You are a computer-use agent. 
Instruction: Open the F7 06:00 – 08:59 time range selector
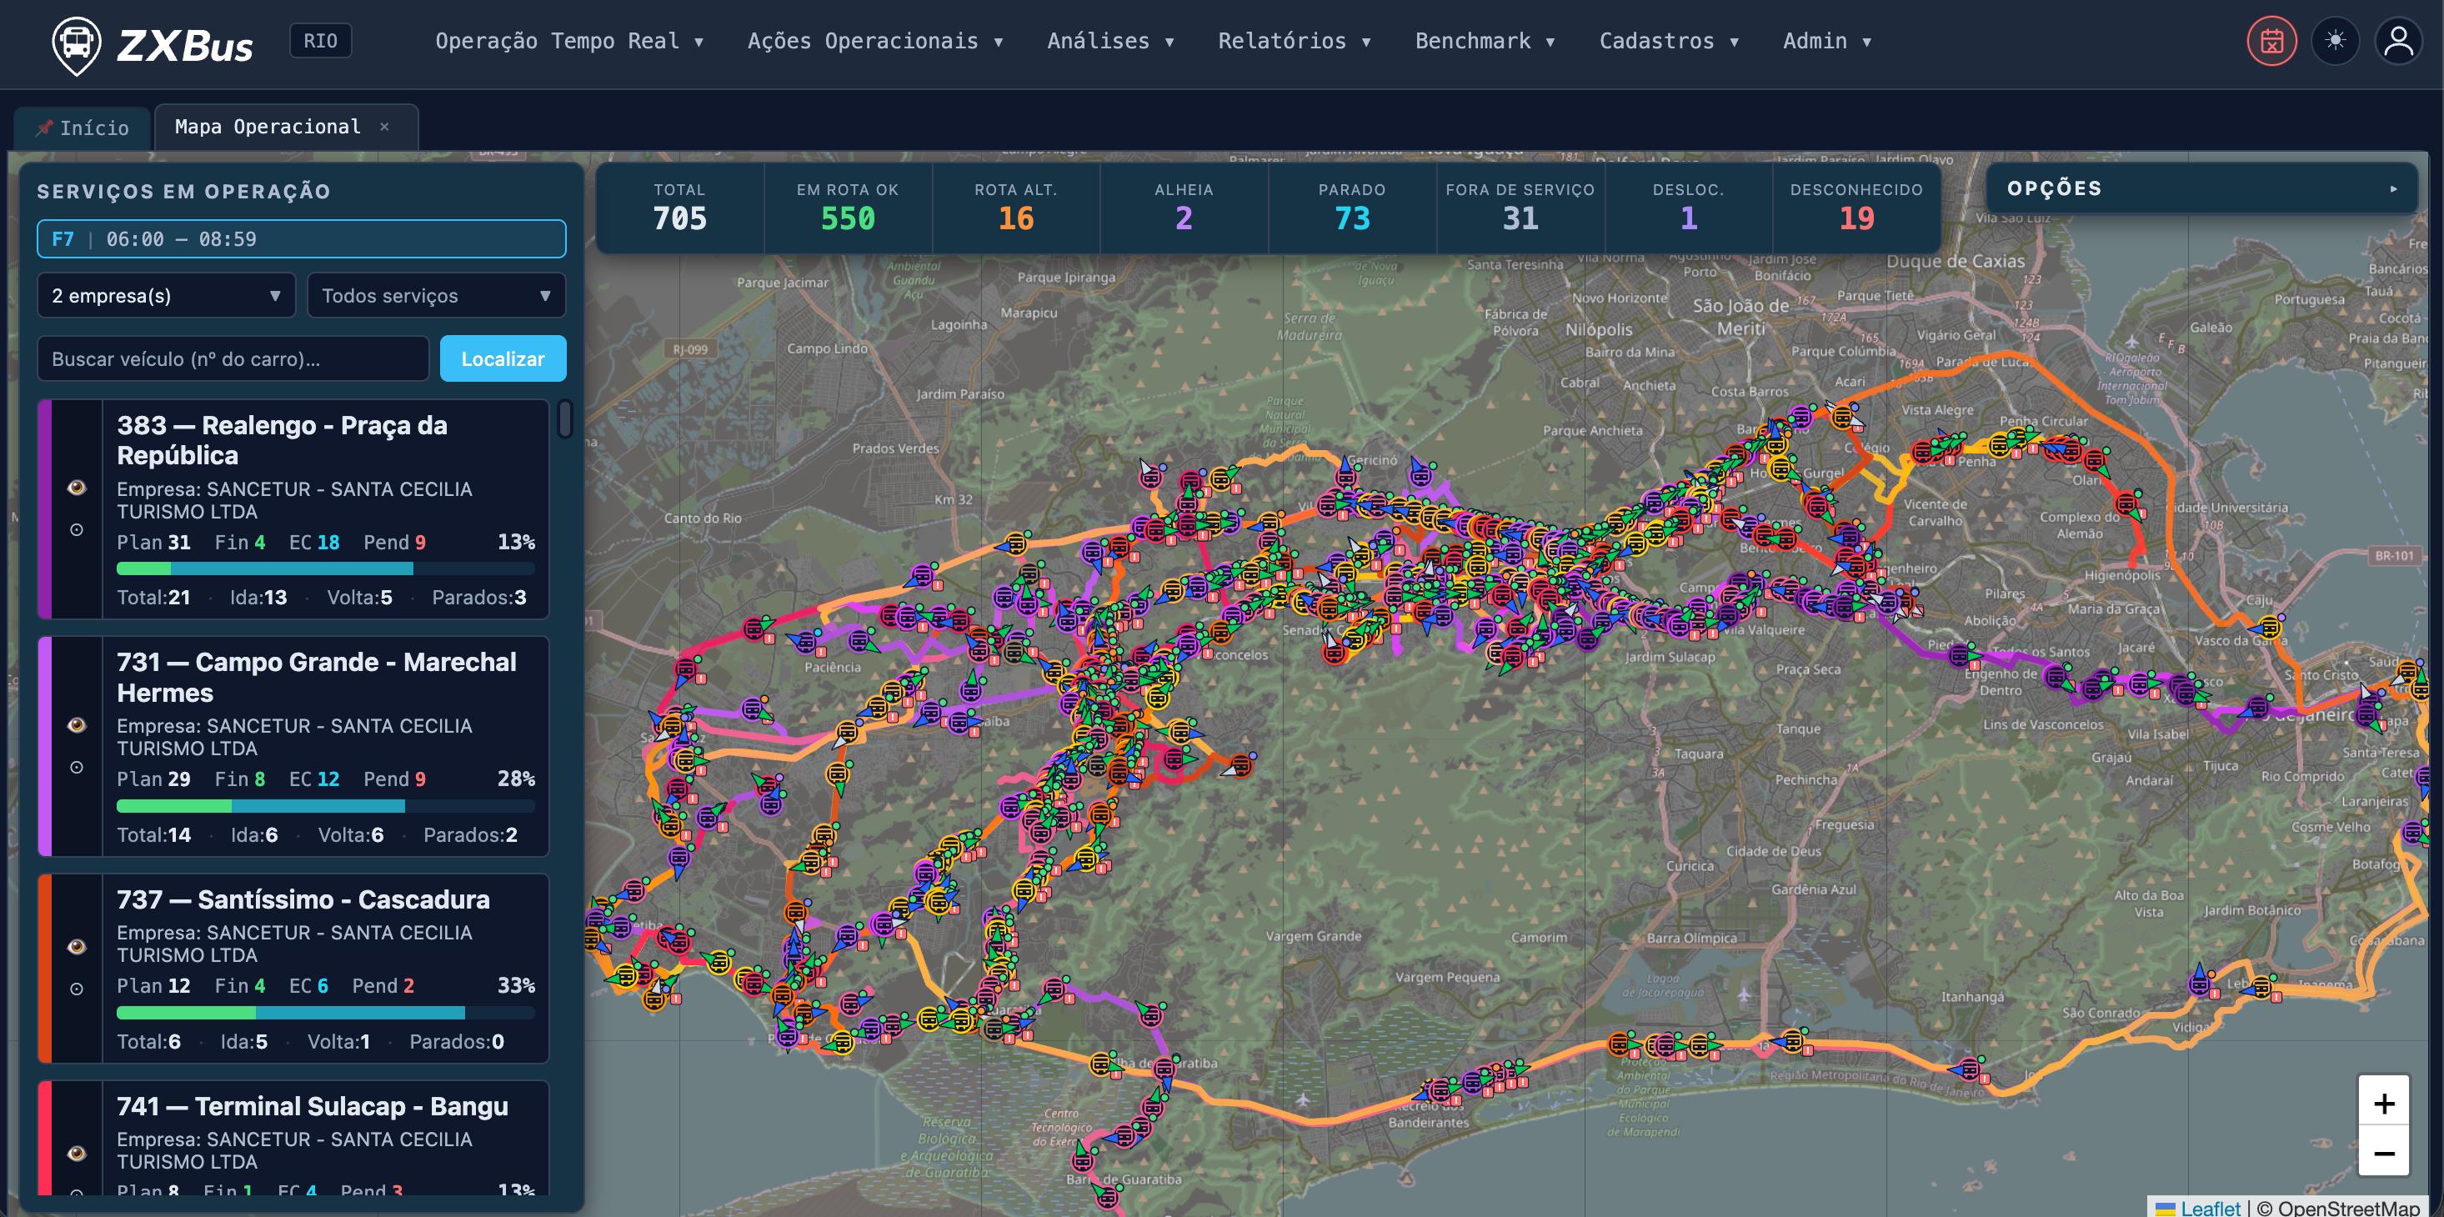[302, 239]
